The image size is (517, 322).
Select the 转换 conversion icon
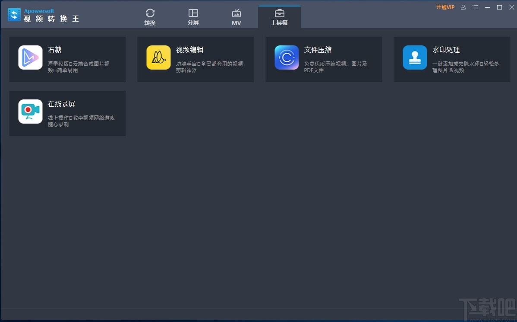pyautogui.click(x=150, y=13)
